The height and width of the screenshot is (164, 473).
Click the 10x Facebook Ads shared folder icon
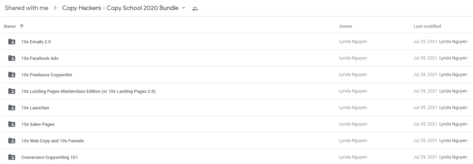[x=12, y=58]
